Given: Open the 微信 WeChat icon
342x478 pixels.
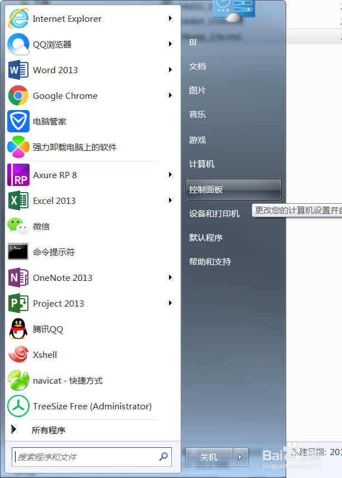Looking at the screenshot, I should click(x=18, y=226).
